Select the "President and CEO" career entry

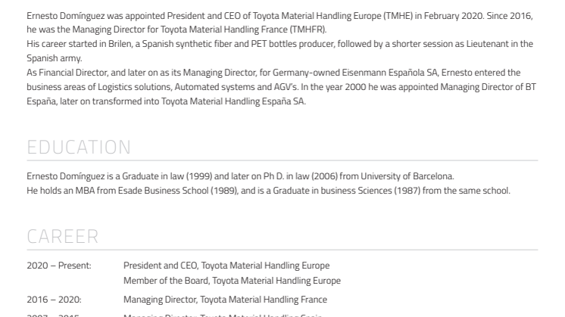pos(226,266)
